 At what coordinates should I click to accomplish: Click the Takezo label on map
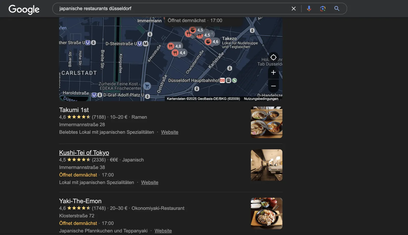pyautogui.click(x=229, y=38)
